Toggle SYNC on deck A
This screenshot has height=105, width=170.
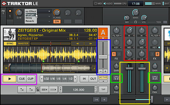[10, 43]
